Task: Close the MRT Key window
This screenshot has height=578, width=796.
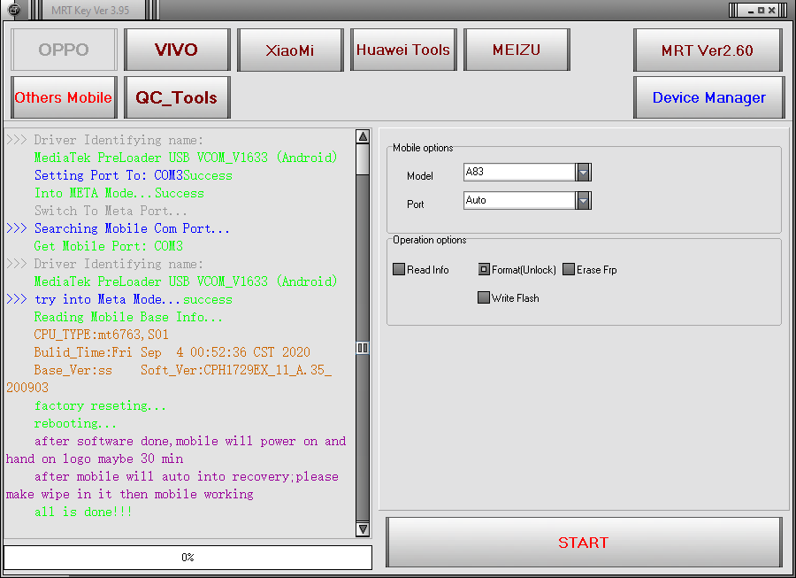Action: (771, 10)
